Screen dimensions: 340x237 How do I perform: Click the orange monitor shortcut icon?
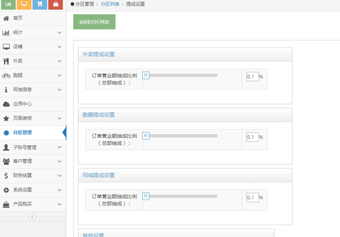(24, 5)
